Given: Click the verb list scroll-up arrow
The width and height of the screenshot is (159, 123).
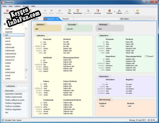Looking at the screenshot, I should tap(26, 29).
